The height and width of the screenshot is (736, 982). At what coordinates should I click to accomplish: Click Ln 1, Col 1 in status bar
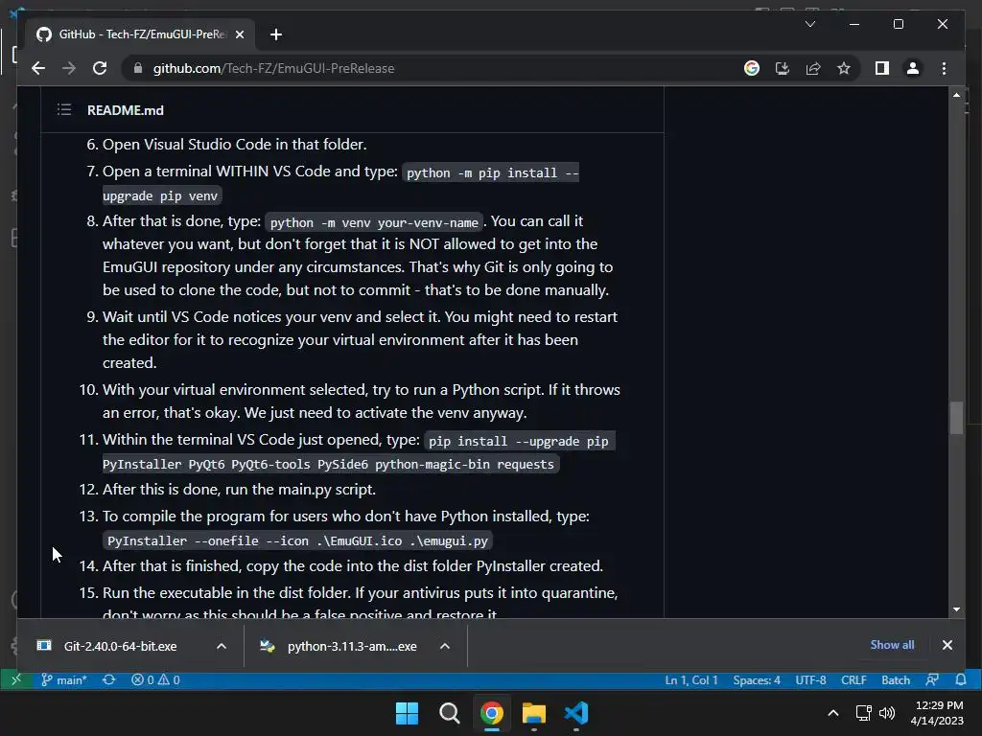coord(690,679)
